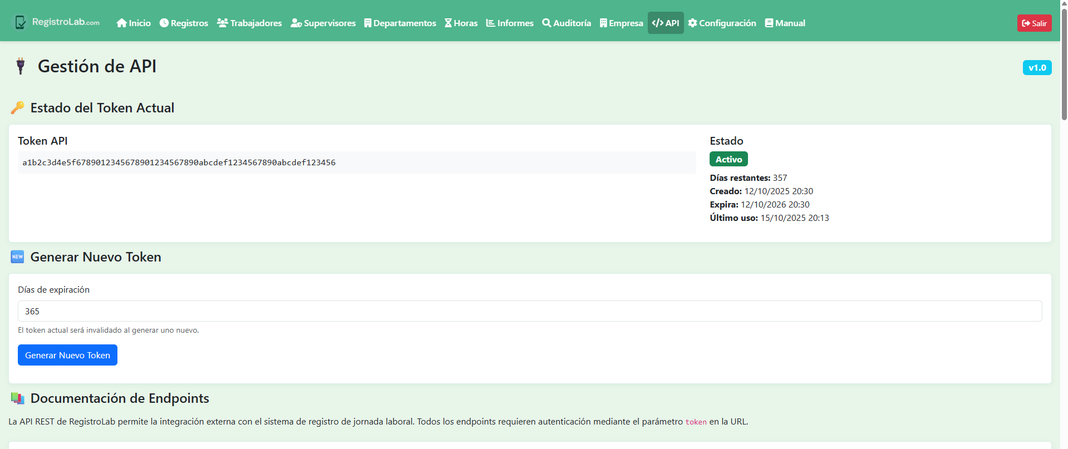Click the Token API label

point(43,141)
